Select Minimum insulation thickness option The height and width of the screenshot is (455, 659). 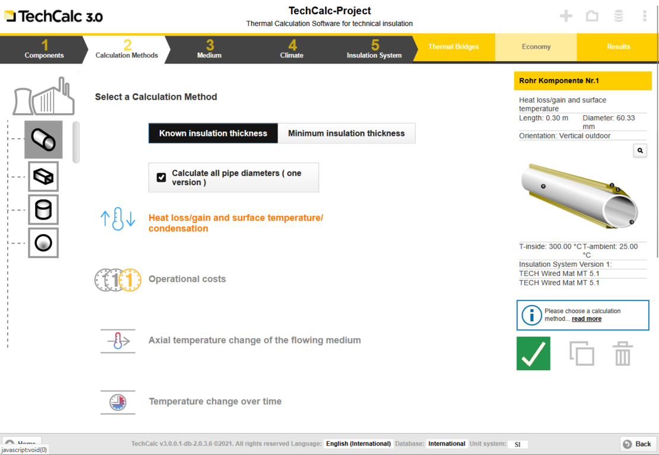coord(346,133)
